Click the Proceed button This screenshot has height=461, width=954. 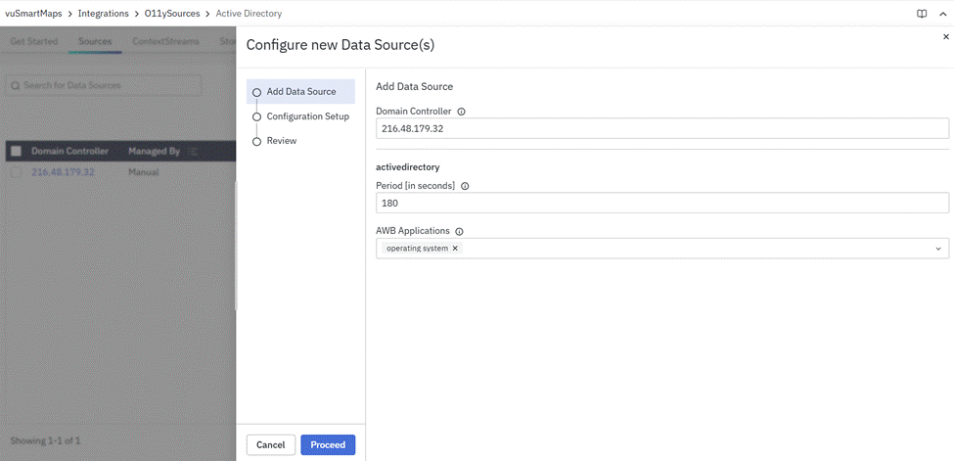328,445
